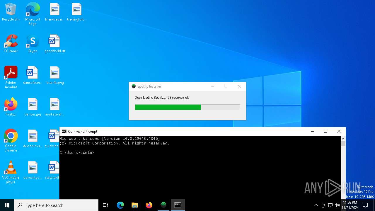Select the quickshop Word document

pos(52,139)
